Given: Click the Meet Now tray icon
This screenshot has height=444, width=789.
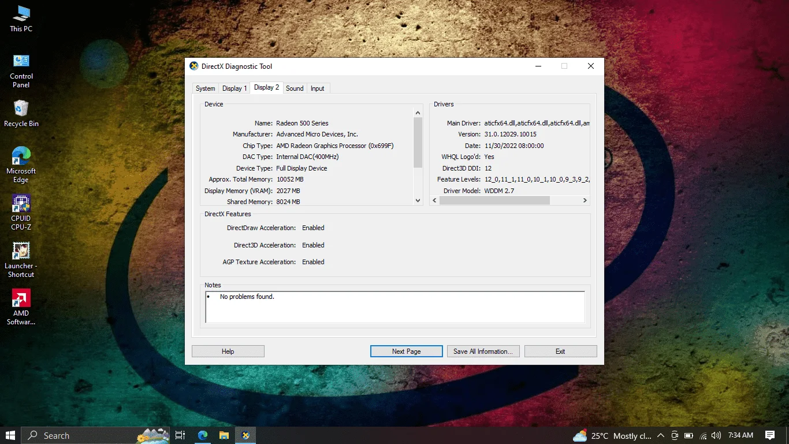Looking at the screenshot, I should [x=674, y=435].
